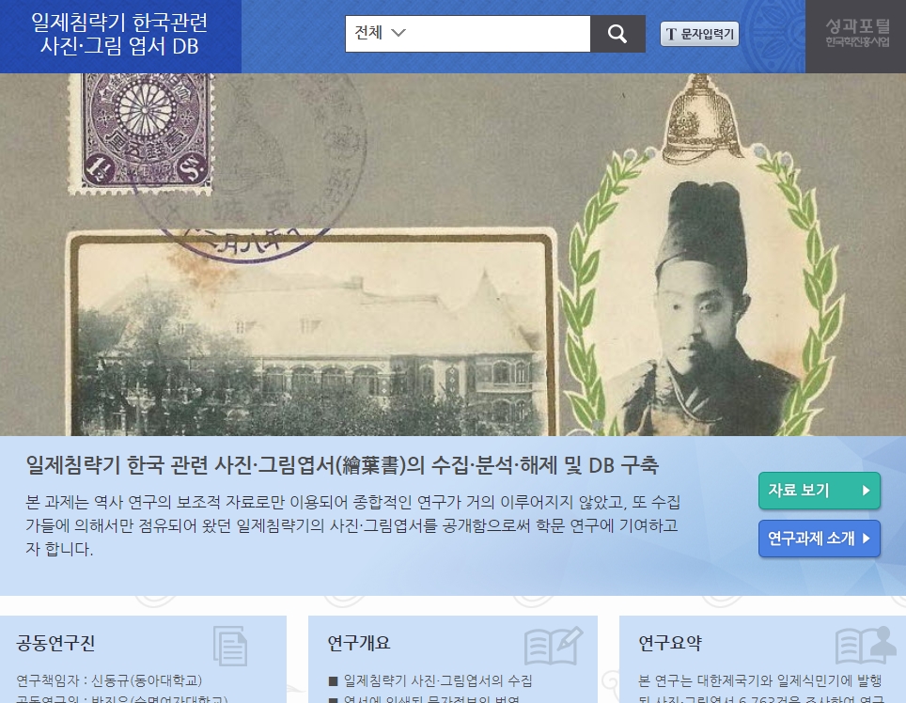The height and width of the screenshot is (703, 906).
Task: Click the T 문자입력기 character input button
Action: 699,34
